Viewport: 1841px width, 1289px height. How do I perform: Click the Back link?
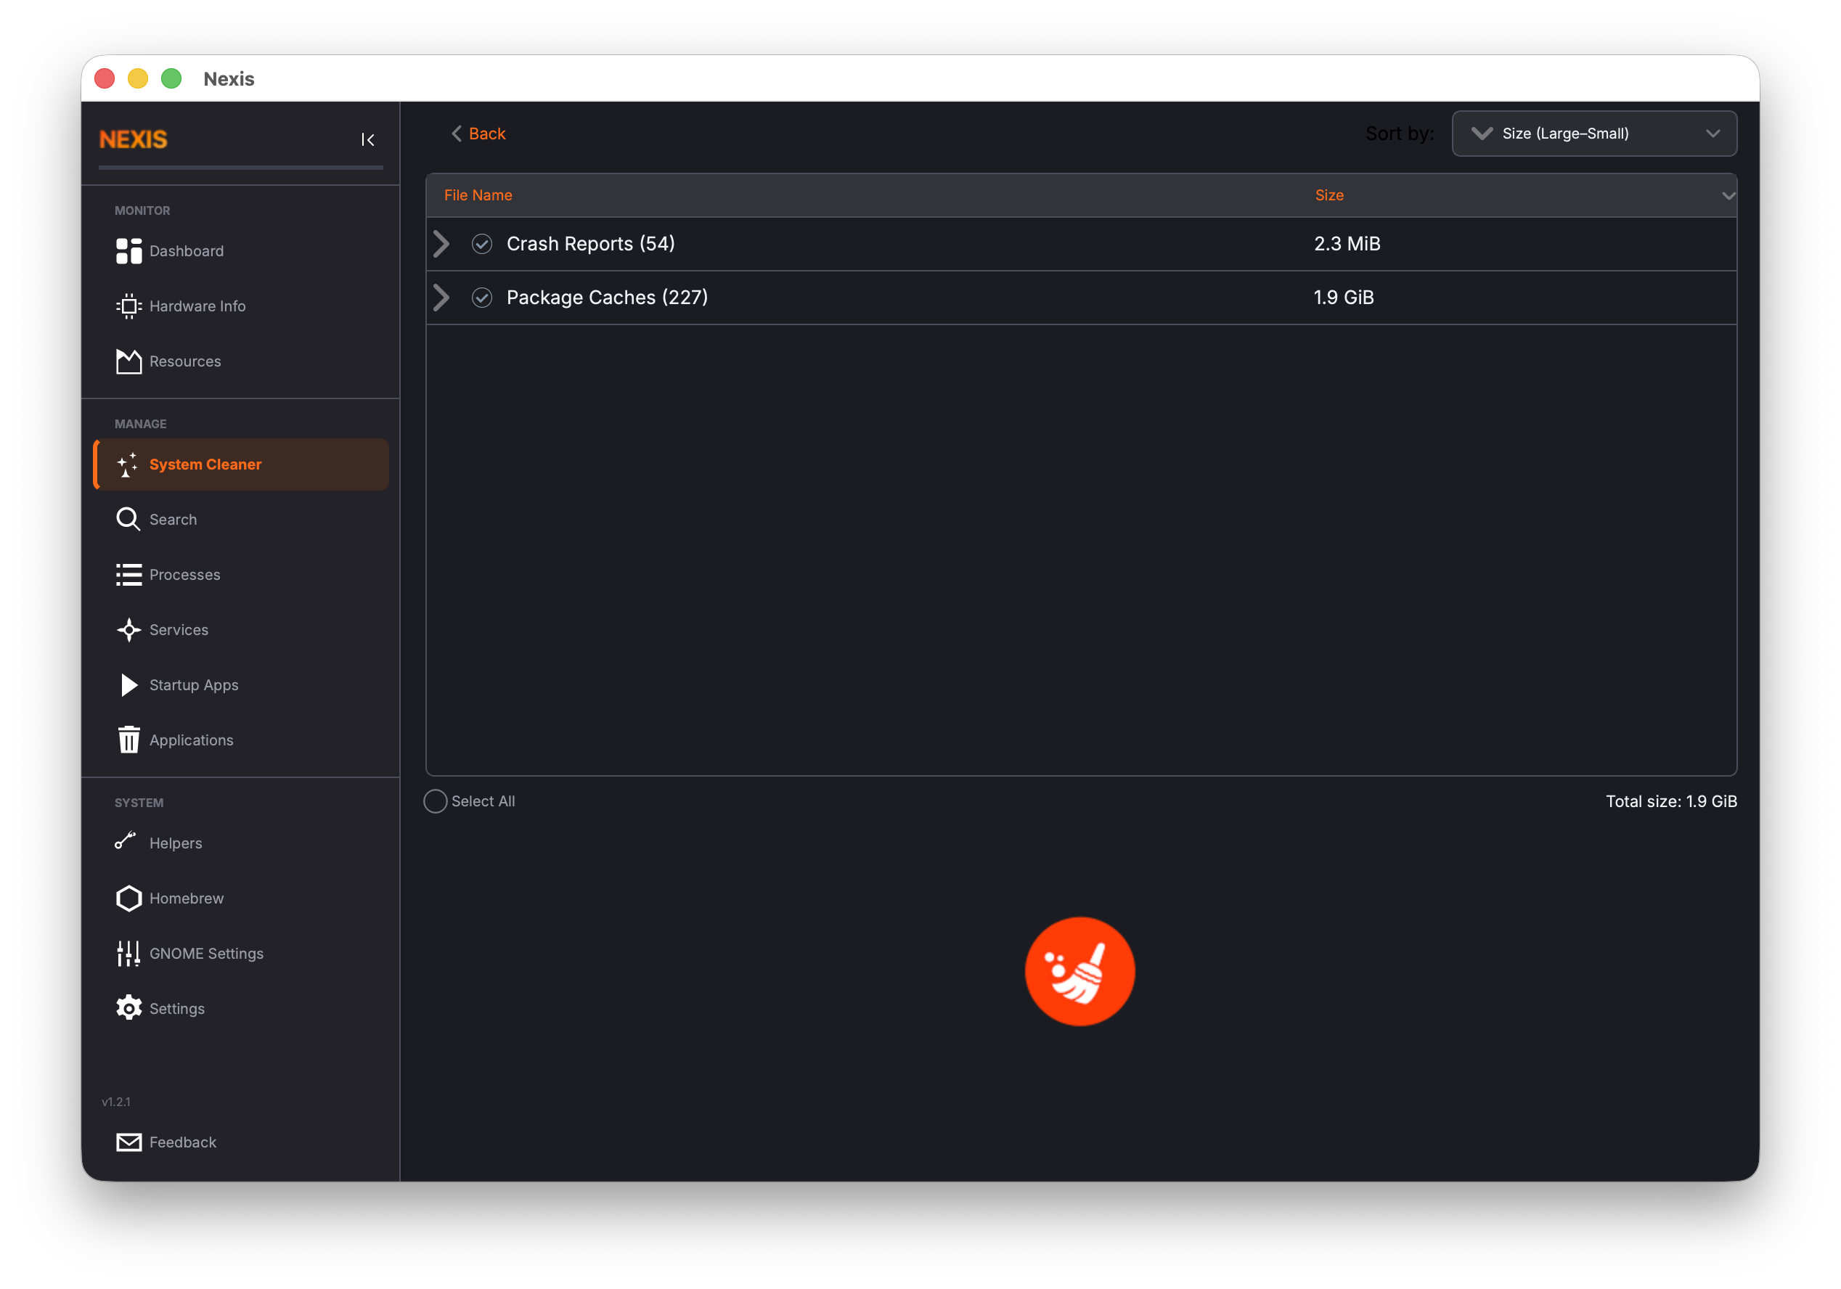478,133
